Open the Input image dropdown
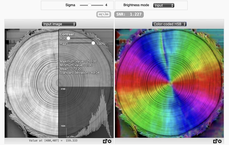This screenshot has height=145, width=229. point(59,24)
